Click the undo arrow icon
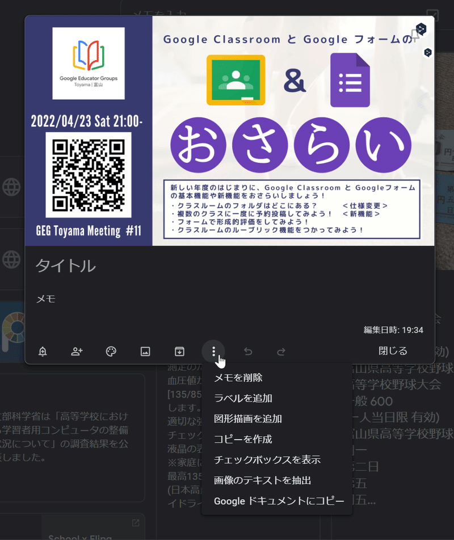454x540 pixels. click(248, 351)
